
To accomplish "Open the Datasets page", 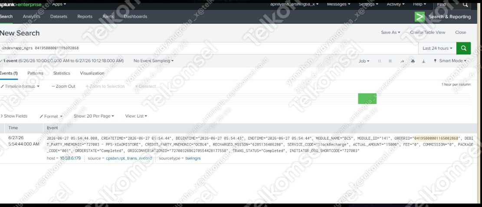I will coord(59,16).
